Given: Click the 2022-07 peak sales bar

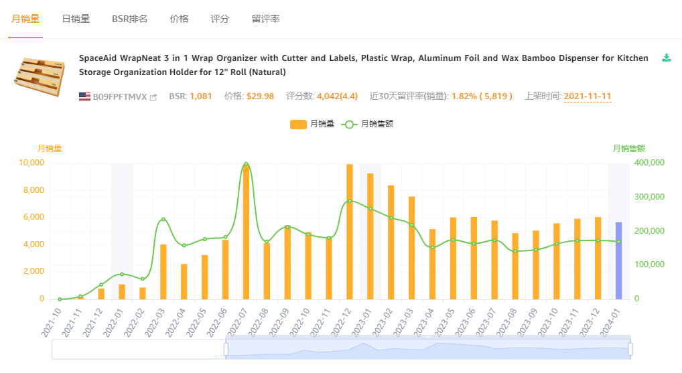Looking at the screenshot, I should click(246, 231).
